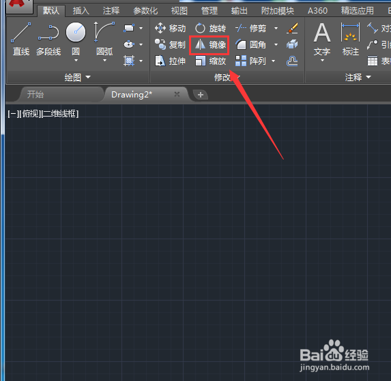
Task: Activate the Stretch (拉伸) tool
Action: click(170, 61)
